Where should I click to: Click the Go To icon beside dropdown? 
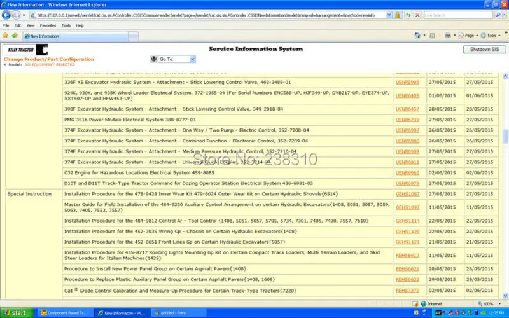click(154, 59)
